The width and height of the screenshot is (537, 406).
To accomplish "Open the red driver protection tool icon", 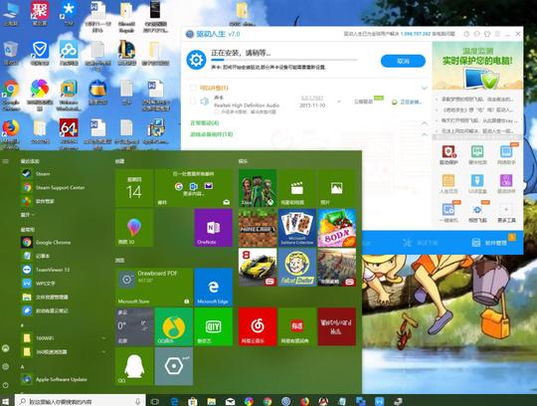I will (448, 154).
